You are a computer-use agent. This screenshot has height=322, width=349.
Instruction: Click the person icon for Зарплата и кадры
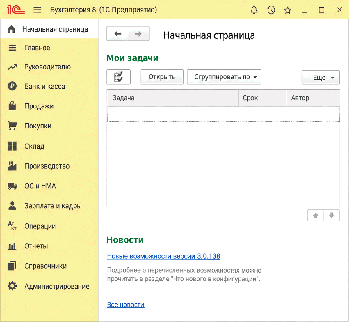pyautogui.click(x=12, y=206)
